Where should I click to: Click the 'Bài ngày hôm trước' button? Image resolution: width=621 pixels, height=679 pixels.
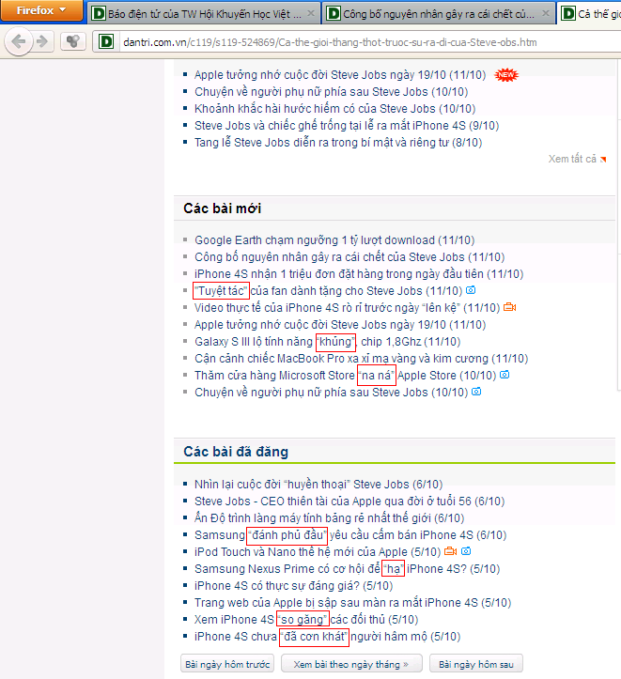tap(227, 663)
